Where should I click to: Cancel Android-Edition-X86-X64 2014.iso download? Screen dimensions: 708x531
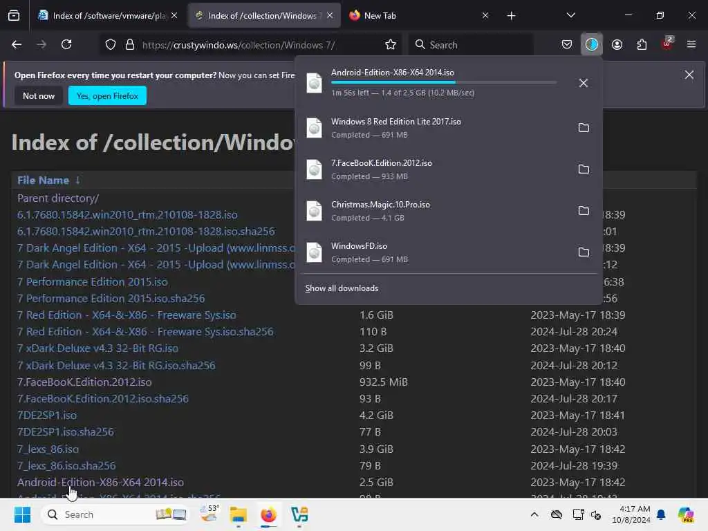(x=584, y=83)
